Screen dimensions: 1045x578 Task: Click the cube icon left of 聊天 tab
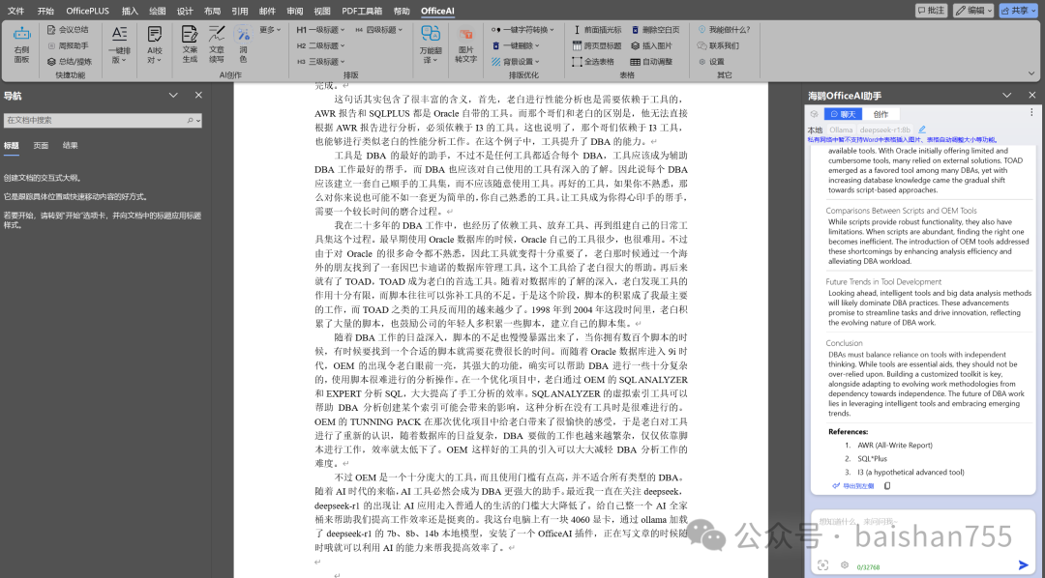[815, 114]
